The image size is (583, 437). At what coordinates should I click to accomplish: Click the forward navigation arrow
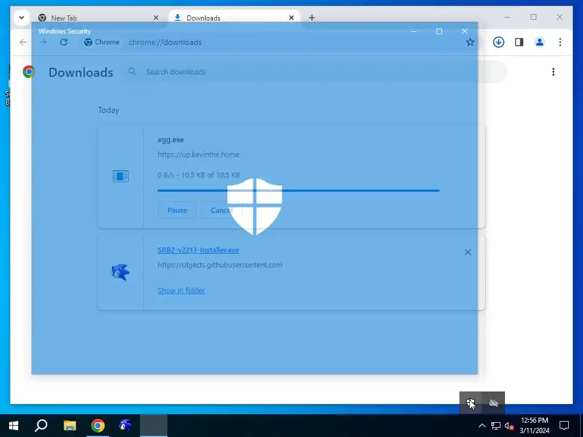(43, 42)
